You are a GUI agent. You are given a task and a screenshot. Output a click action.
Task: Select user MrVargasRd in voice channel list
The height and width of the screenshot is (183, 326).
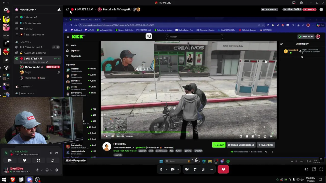click(32, 67)
